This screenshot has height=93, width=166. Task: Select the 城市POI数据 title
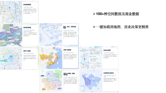coord(27,51)
